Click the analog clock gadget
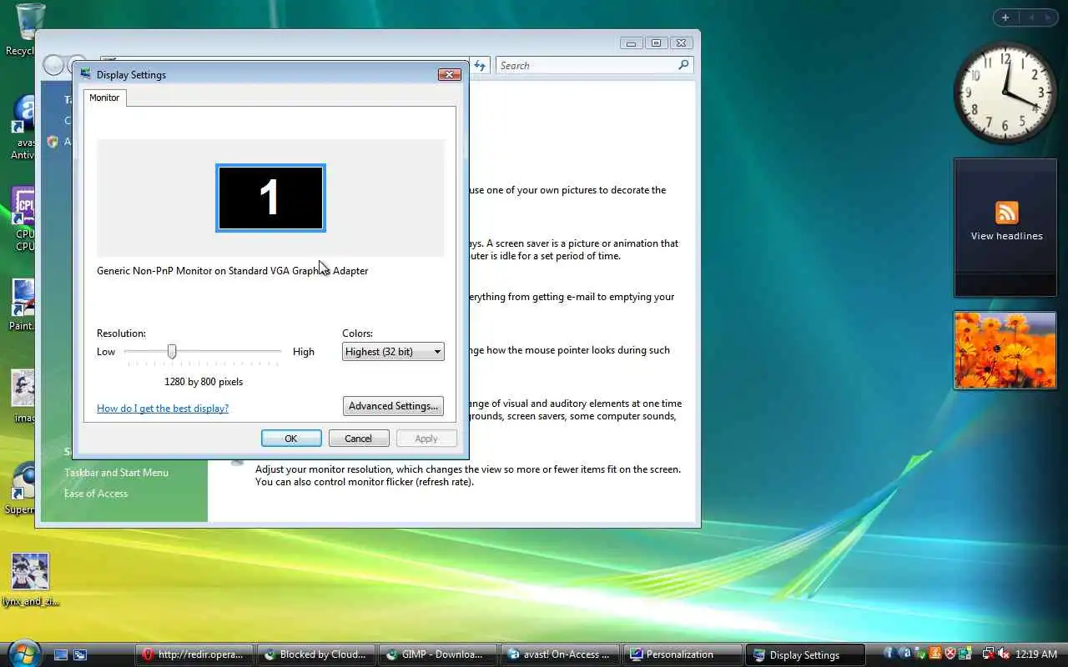Screen dimensions: 1068x667 pyautogui.click(x=1005, y=92)
